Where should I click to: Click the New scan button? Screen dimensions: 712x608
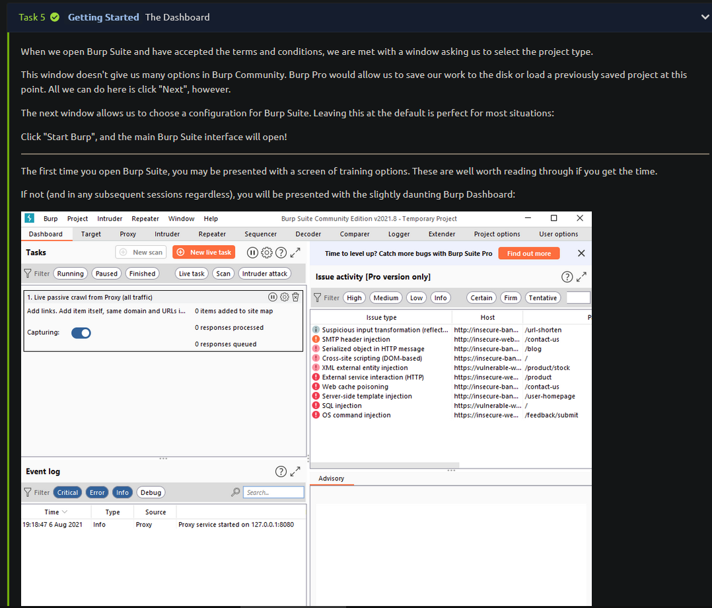141,252
